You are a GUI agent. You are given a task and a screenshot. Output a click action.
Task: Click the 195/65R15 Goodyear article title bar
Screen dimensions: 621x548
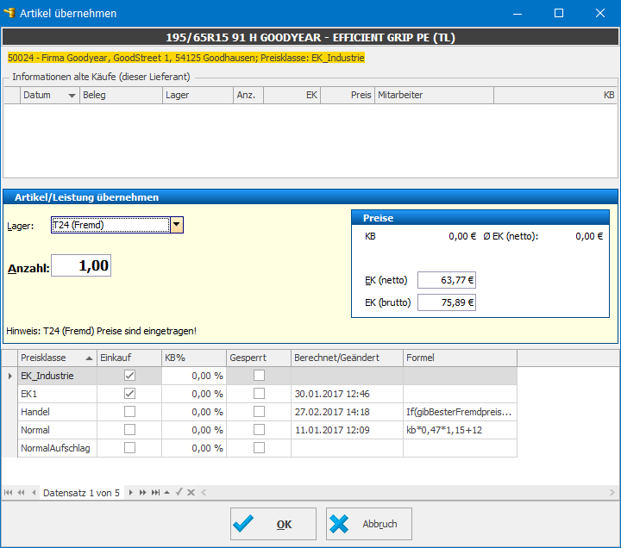(310, 38)
